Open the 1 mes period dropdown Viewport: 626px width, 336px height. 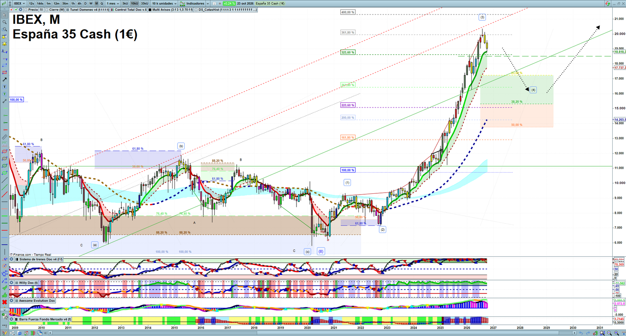click(113, 4)
